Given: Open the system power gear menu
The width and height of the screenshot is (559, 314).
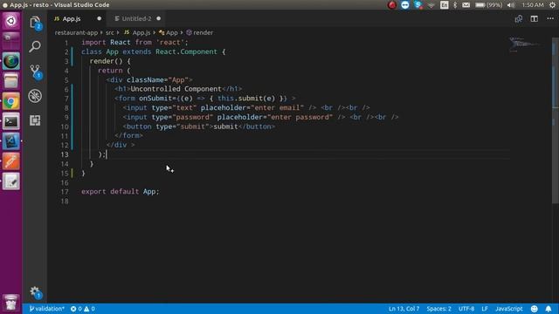Looking at the screenshot, I should (553, 5).
